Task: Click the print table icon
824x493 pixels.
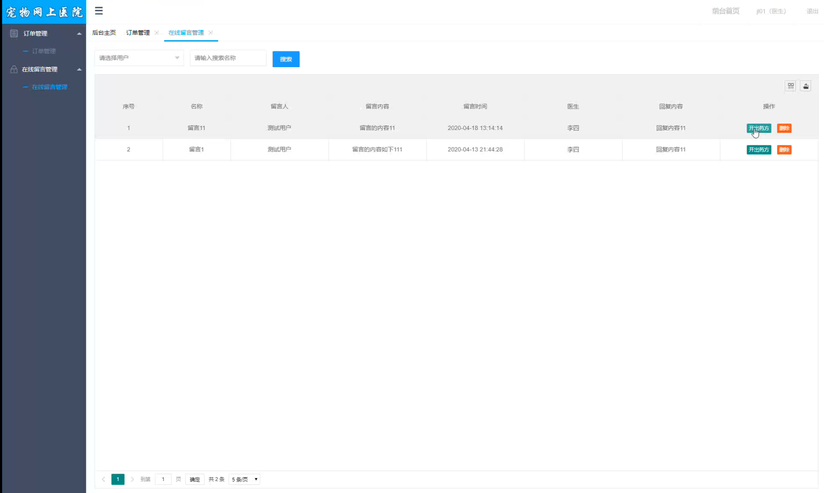Action: 806,86
